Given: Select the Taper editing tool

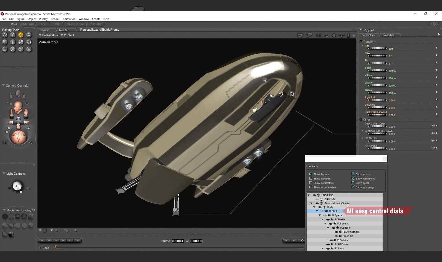Looking at the screenshot, I should click(x=13, y=42).
